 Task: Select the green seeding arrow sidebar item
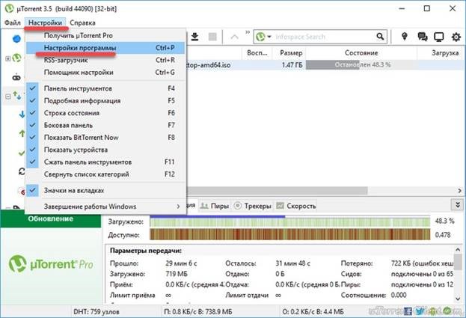(22, 133)
